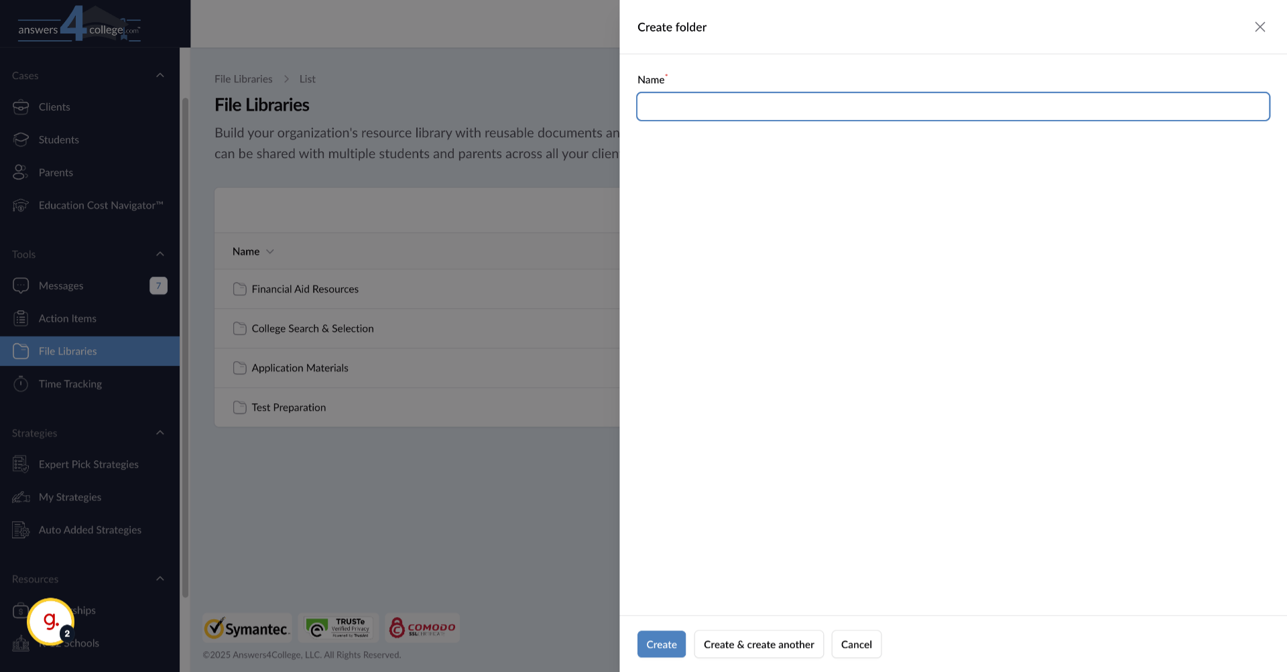Click the Education Cost Navigator icon
Screen dimensions: 1287x672
click(x=21, y=206)
